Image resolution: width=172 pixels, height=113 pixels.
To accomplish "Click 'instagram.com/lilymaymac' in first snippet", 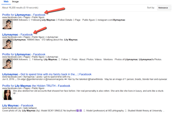I will (111, 20).
